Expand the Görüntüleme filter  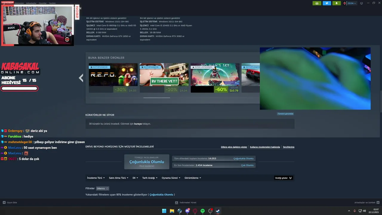point(193,178)
